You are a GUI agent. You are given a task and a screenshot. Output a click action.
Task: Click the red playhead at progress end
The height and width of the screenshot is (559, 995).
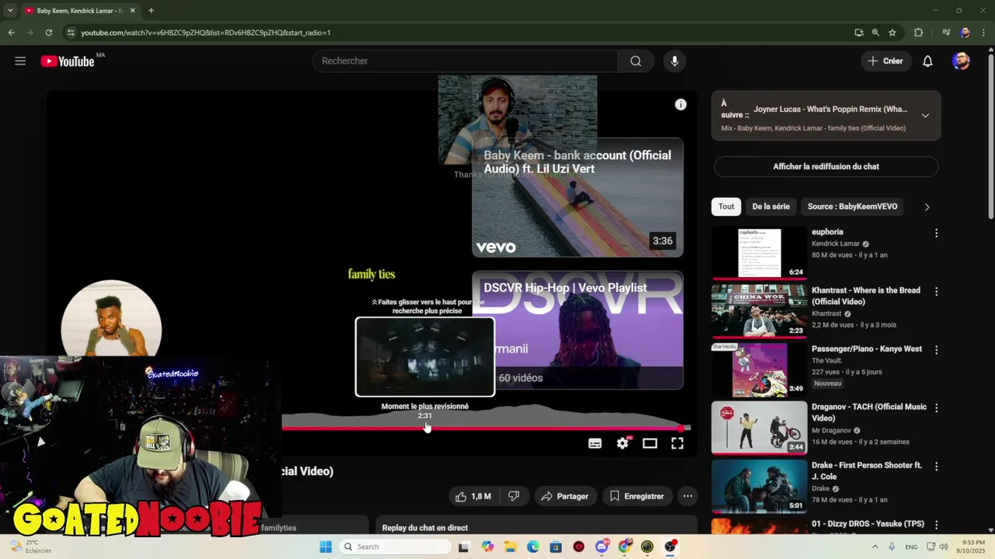[681, 429]
